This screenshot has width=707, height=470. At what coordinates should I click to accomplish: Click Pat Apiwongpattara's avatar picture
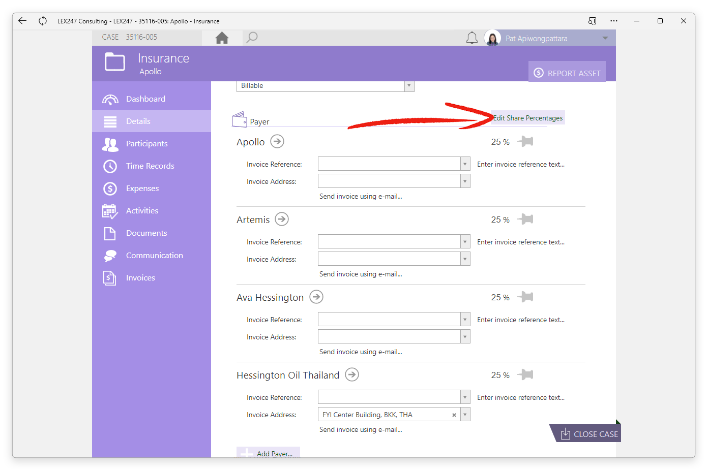(x=492, y=38)
